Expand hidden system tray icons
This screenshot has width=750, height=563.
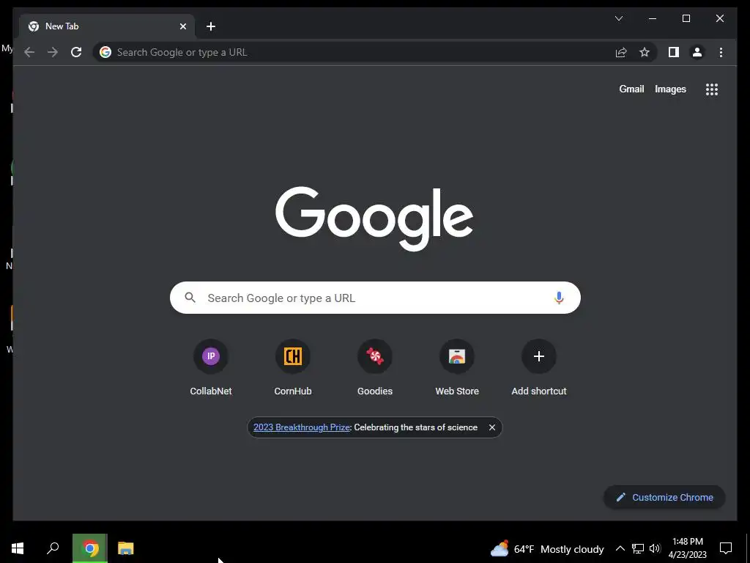(x=620, y=548)
